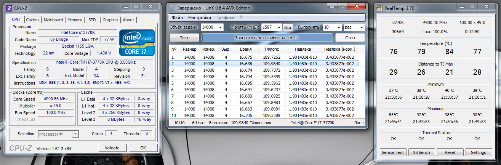The height and width of the screenshot is (165, 501).
Task: Open the SPD tab in CPU-Z
Action: click(x=92, y=20)
